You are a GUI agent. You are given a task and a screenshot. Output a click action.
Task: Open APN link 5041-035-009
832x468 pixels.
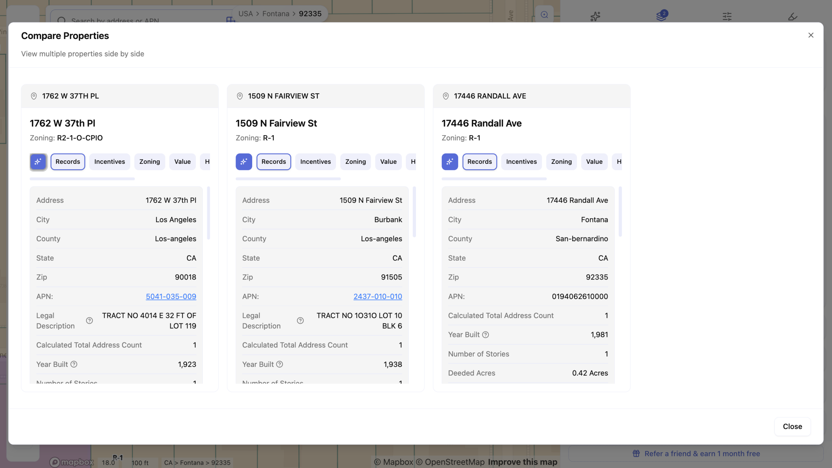click(x=171, y=296)
